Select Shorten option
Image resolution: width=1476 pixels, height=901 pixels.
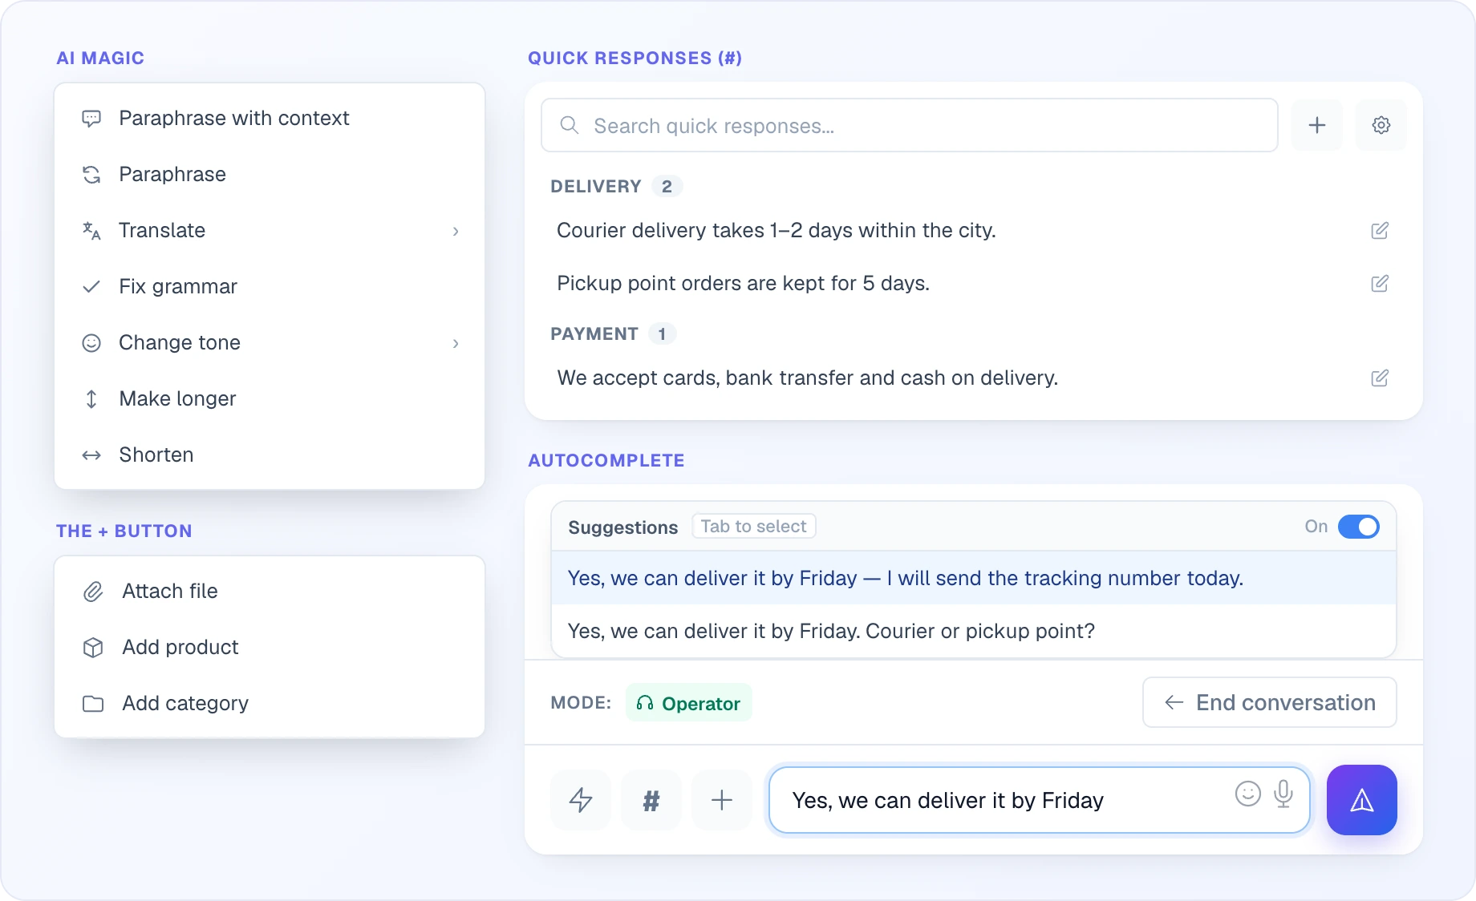coord(270,455)
